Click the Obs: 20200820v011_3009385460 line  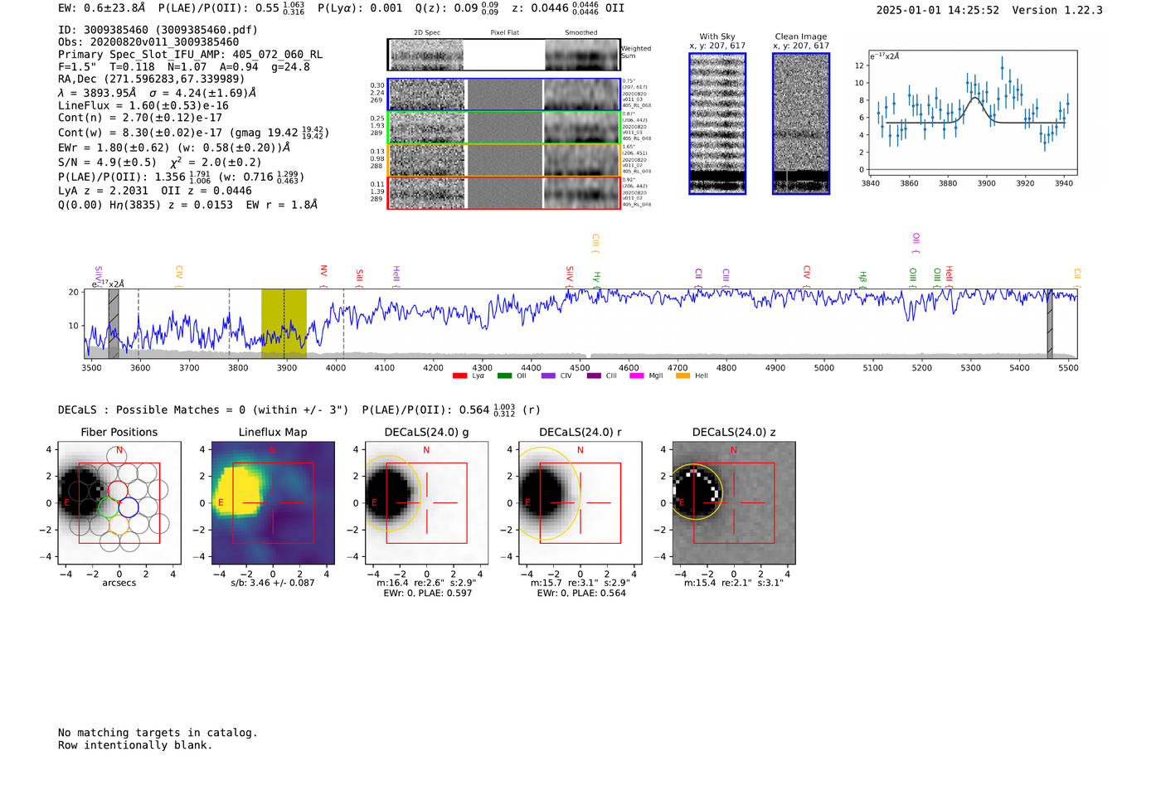click(148, 41)
